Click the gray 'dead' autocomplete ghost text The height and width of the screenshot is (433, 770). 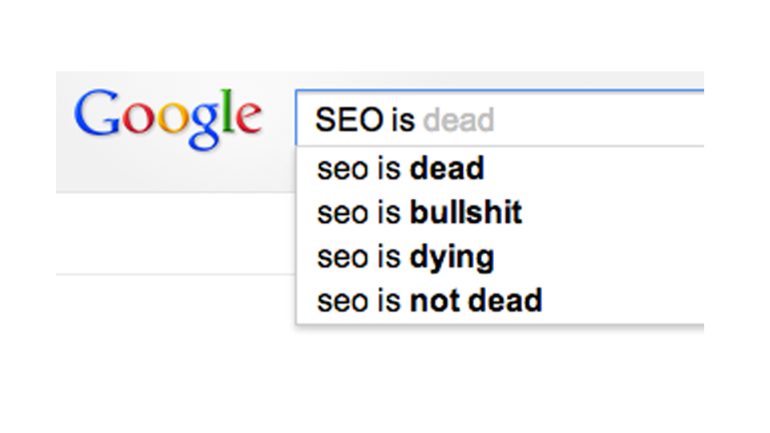point(459,120)
